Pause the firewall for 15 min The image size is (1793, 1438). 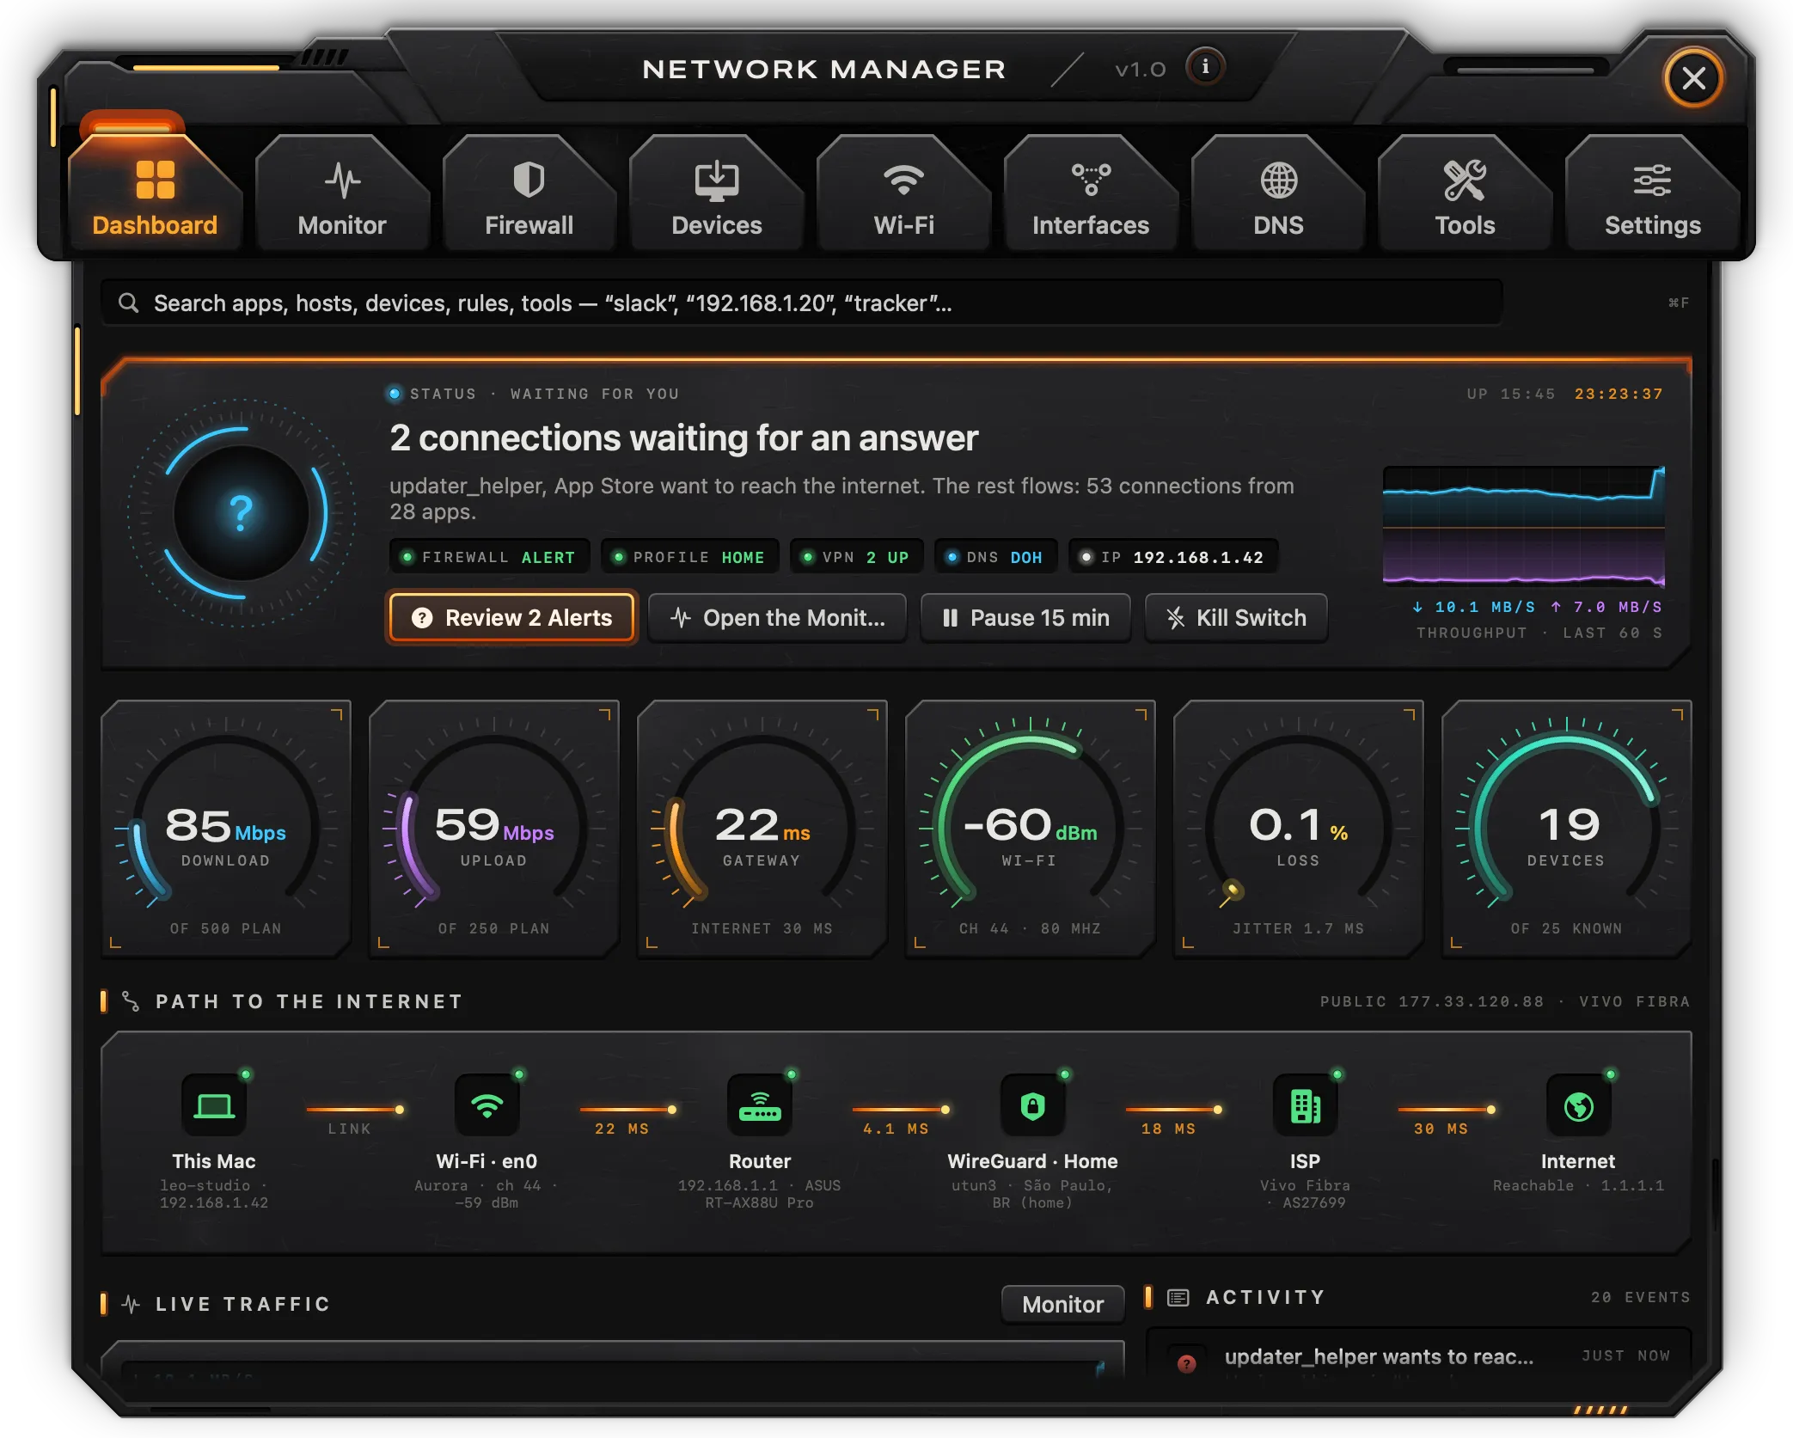(1026, 618)
